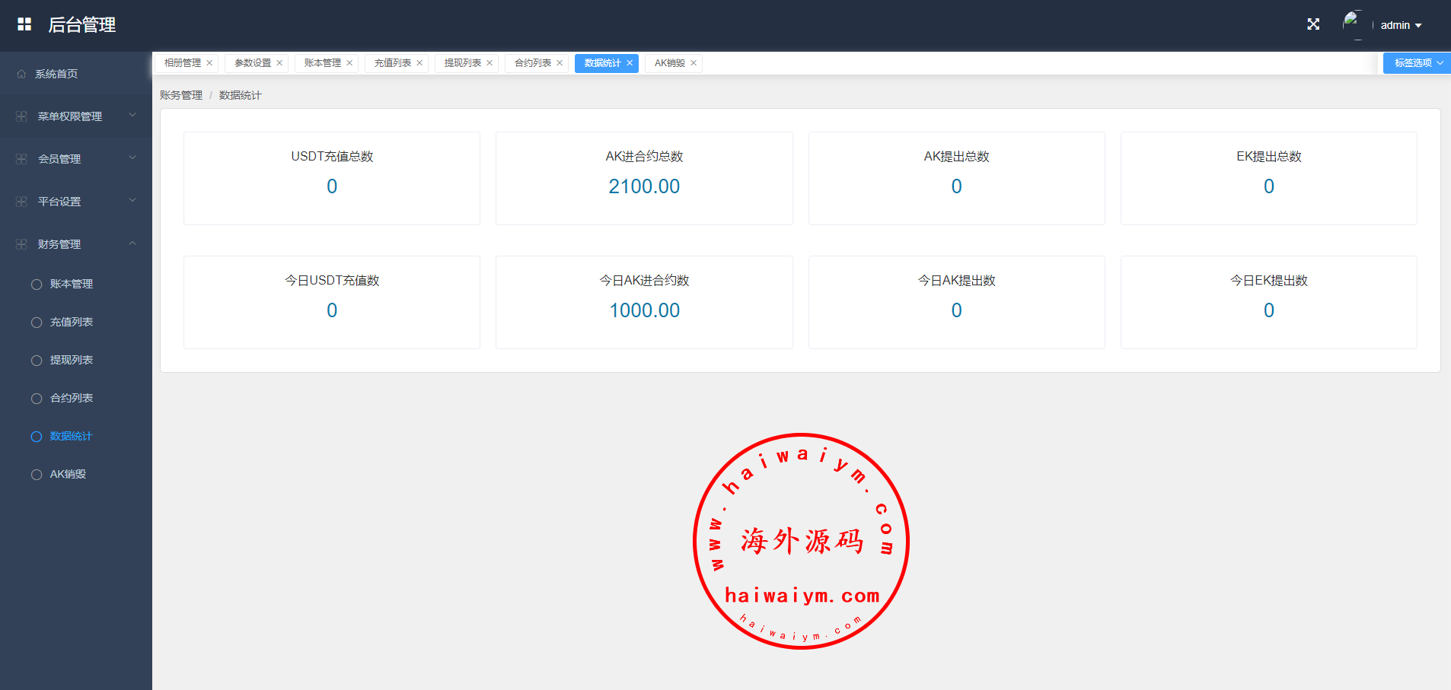Close the 参数设置 tab
This screenshot has height=690, width=1451.
[279, 63]
